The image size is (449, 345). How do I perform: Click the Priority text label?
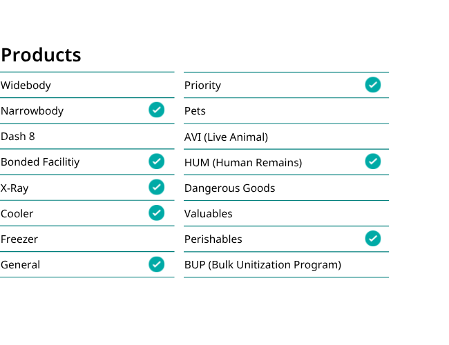202,86
